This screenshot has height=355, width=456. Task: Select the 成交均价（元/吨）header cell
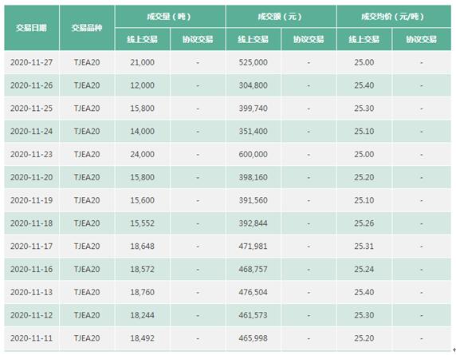(394, 16)
